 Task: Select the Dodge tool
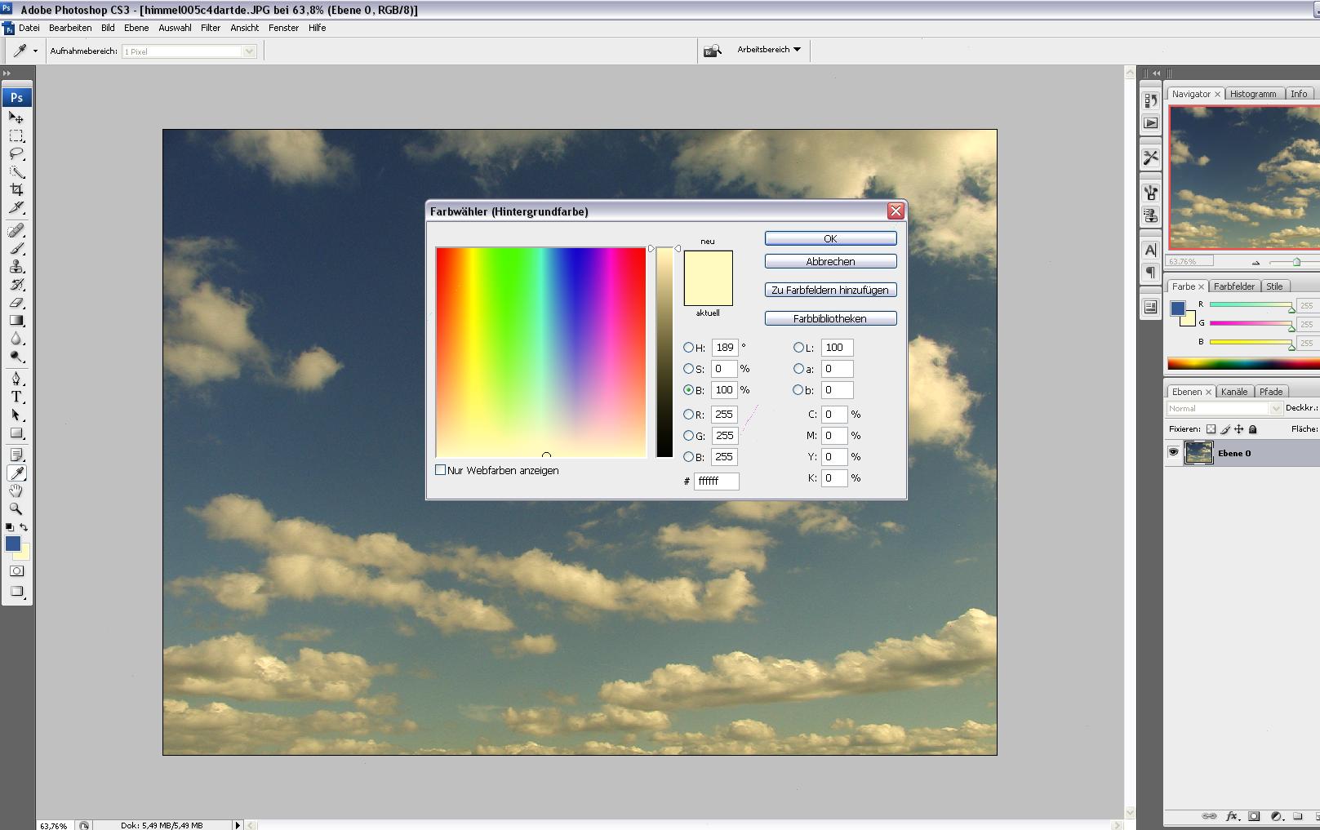[x=16, y=356]
